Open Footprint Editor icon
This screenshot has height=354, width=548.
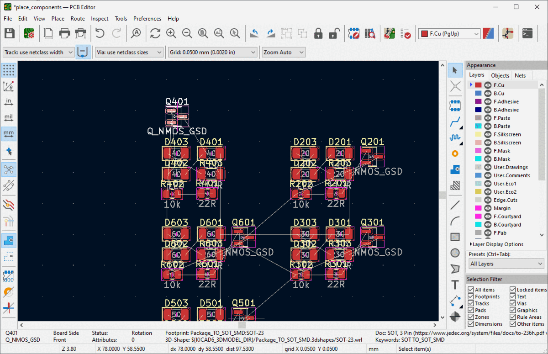pyautogui.click(x=354, y=33)
